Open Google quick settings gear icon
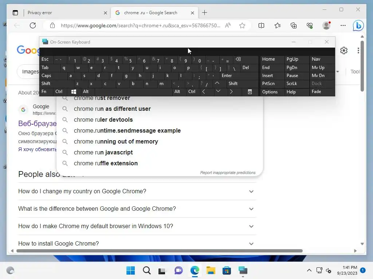Image resolution: width=373 pixels, height=279 pixels. coord(344,50)
